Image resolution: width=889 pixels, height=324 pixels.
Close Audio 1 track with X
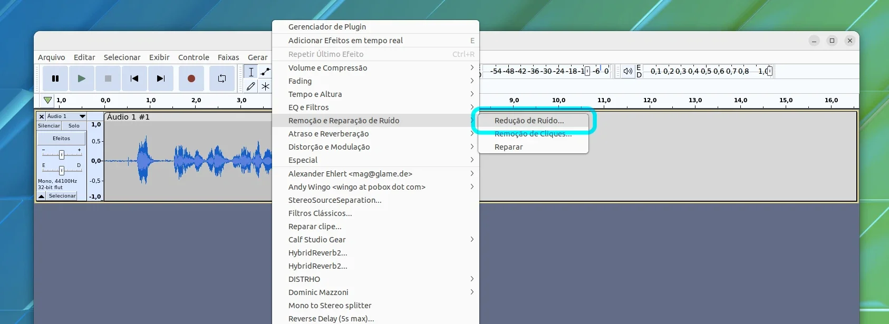[42, 116]
